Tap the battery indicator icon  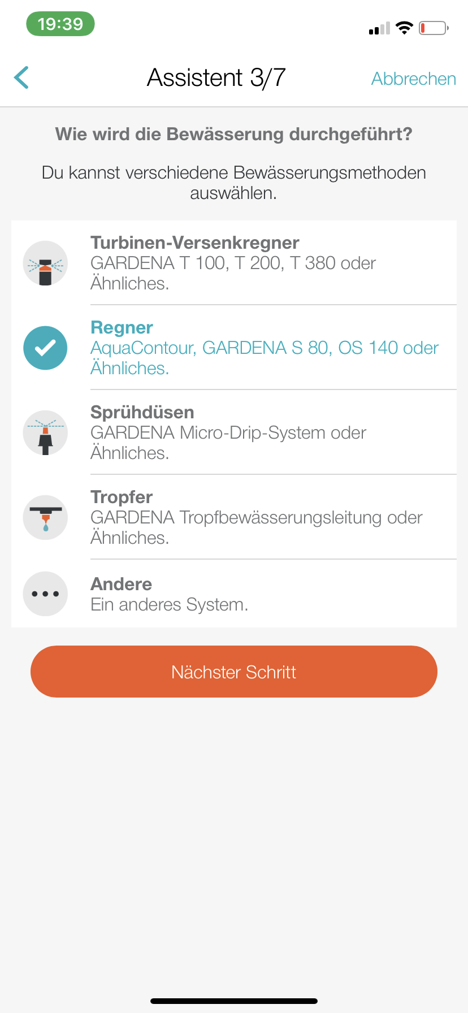pyautogui.click(x=434, y=28)
